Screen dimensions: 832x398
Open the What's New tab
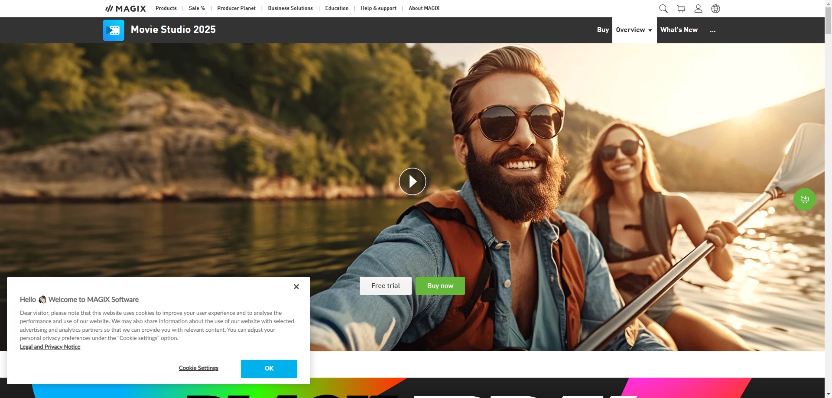pos(679,30)
